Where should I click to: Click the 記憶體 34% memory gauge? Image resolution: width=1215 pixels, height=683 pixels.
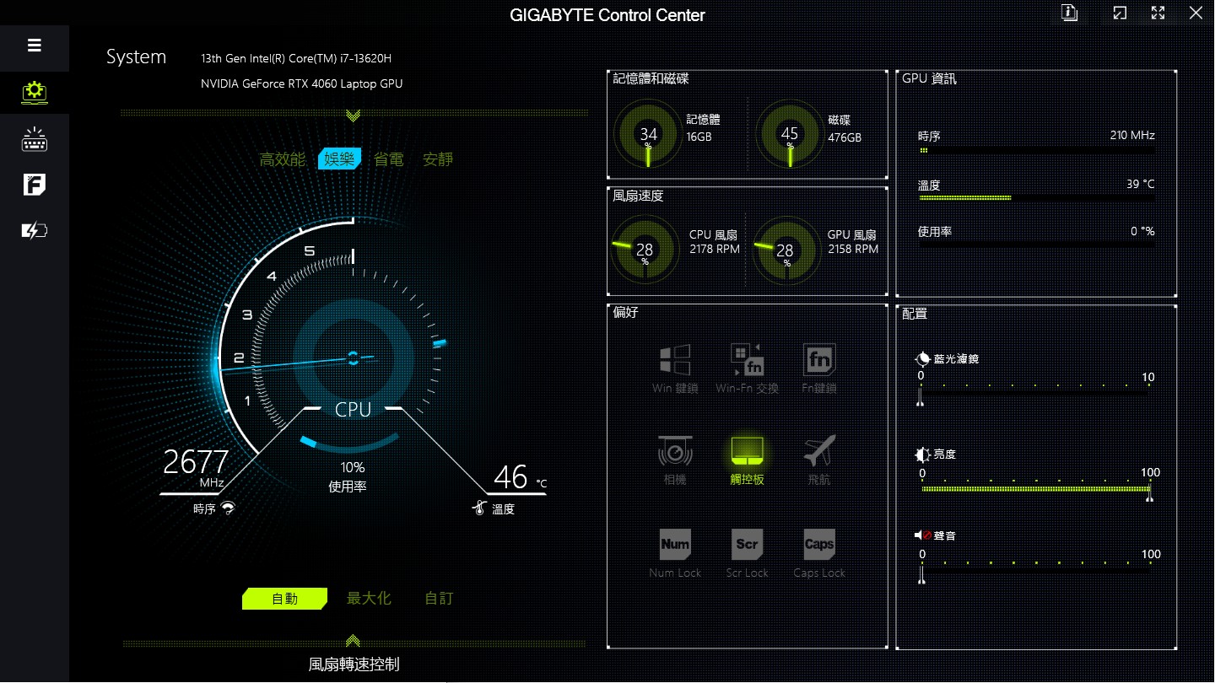coord(648,134)
